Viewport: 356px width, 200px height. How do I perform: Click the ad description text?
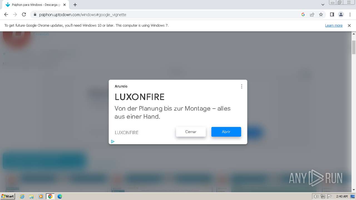[172, 112]
